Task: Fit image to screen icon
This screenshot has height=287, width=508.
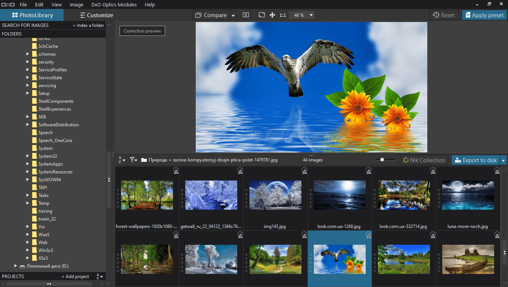Action: [x=262, y=15]
